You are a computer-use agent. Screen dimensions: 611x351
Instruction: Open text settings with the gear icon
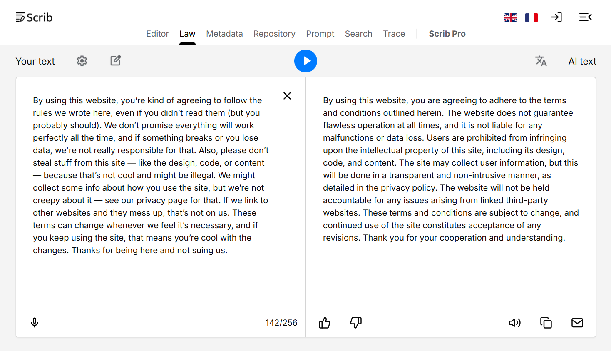tap(82, 61)
